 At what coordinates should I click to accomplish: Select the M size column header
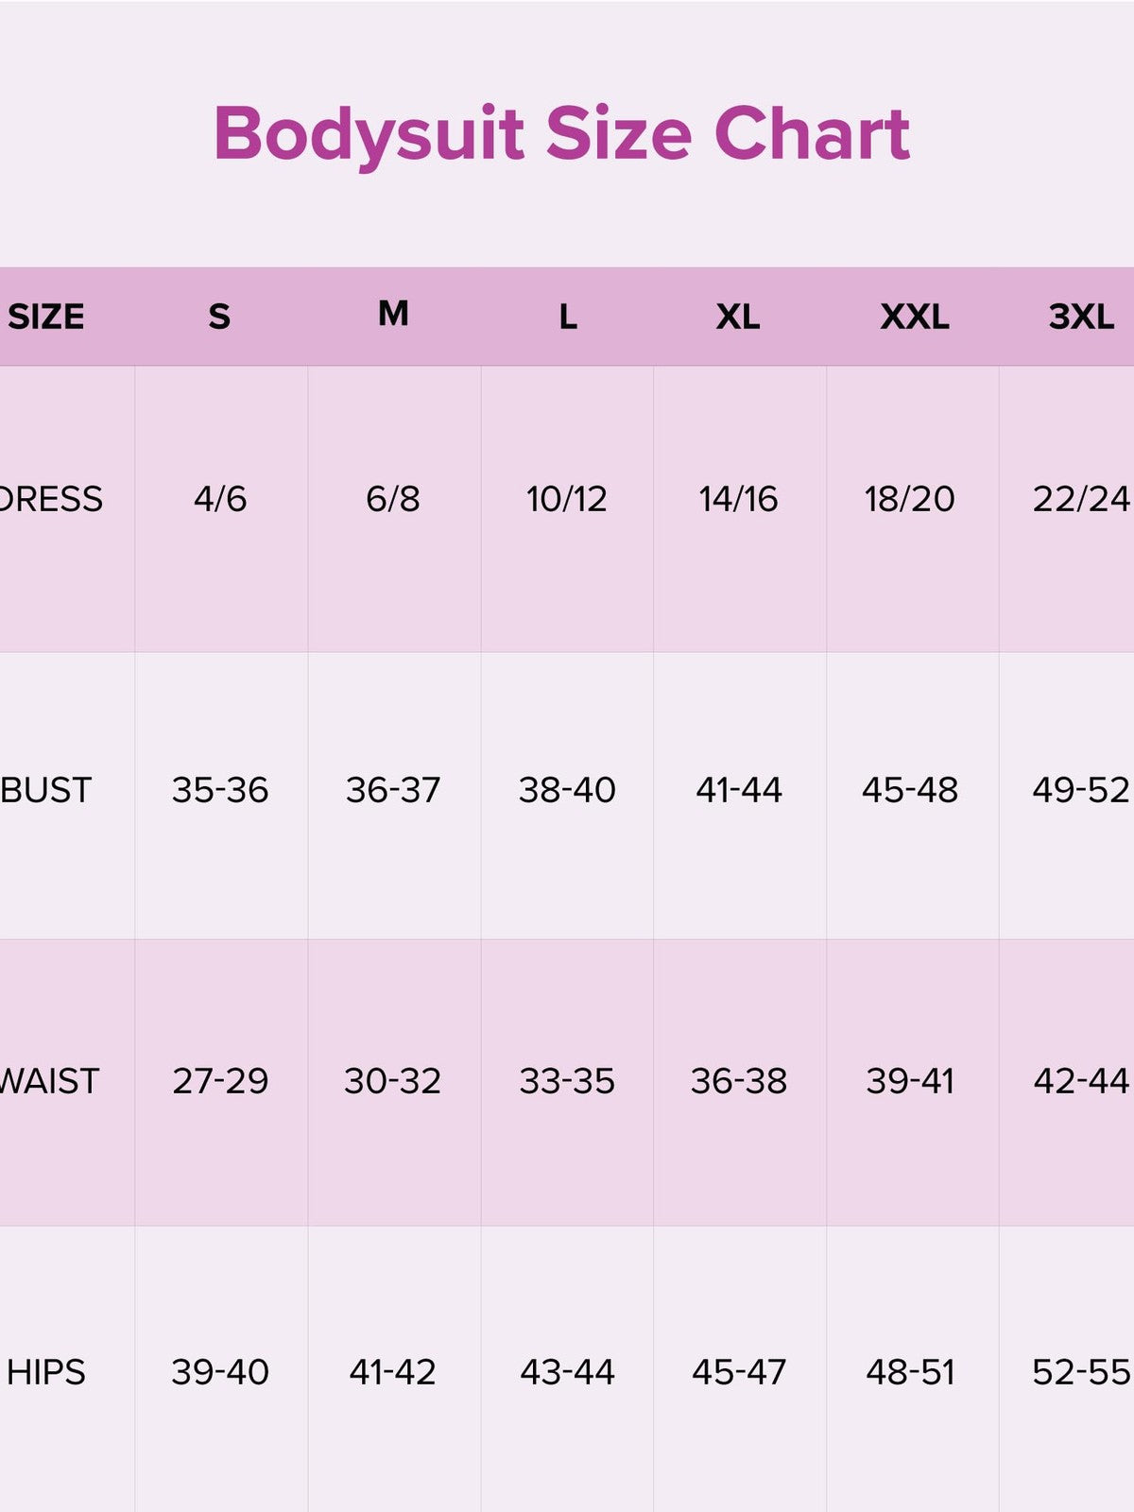pos(393,314)
